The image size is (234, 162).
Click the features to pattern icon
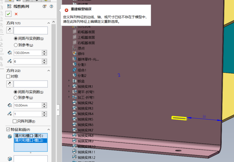tap(10, 136)
